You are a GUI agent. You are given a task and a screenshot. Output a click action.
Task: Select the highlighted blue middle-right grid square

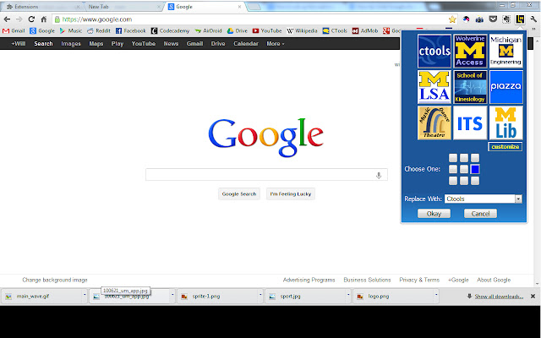coord(475,169)
